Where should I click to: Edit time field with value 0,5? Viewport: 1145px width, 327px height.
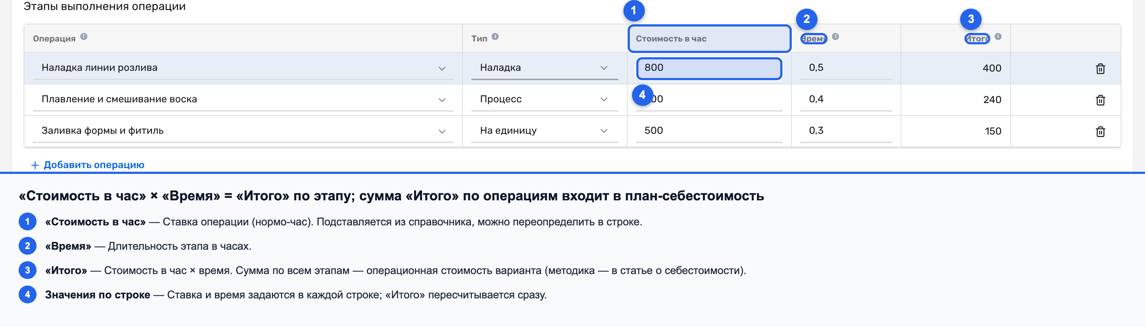(845, 68)
